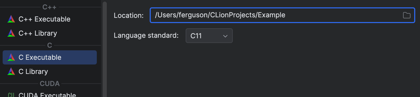Click the project type list scrollbar

(104, 49)
